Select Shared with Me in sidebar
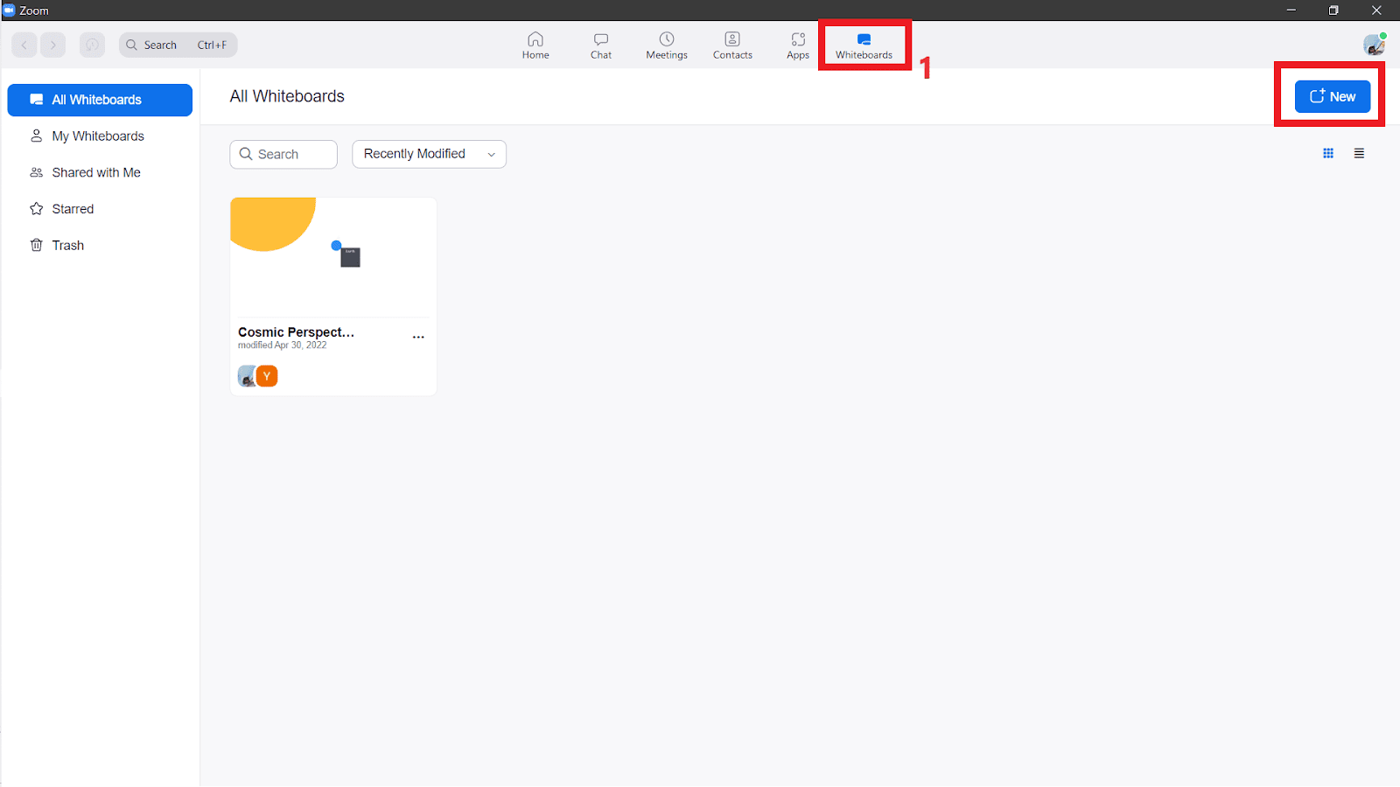This screenshot has height=787, width=1400. click(96, 172)
